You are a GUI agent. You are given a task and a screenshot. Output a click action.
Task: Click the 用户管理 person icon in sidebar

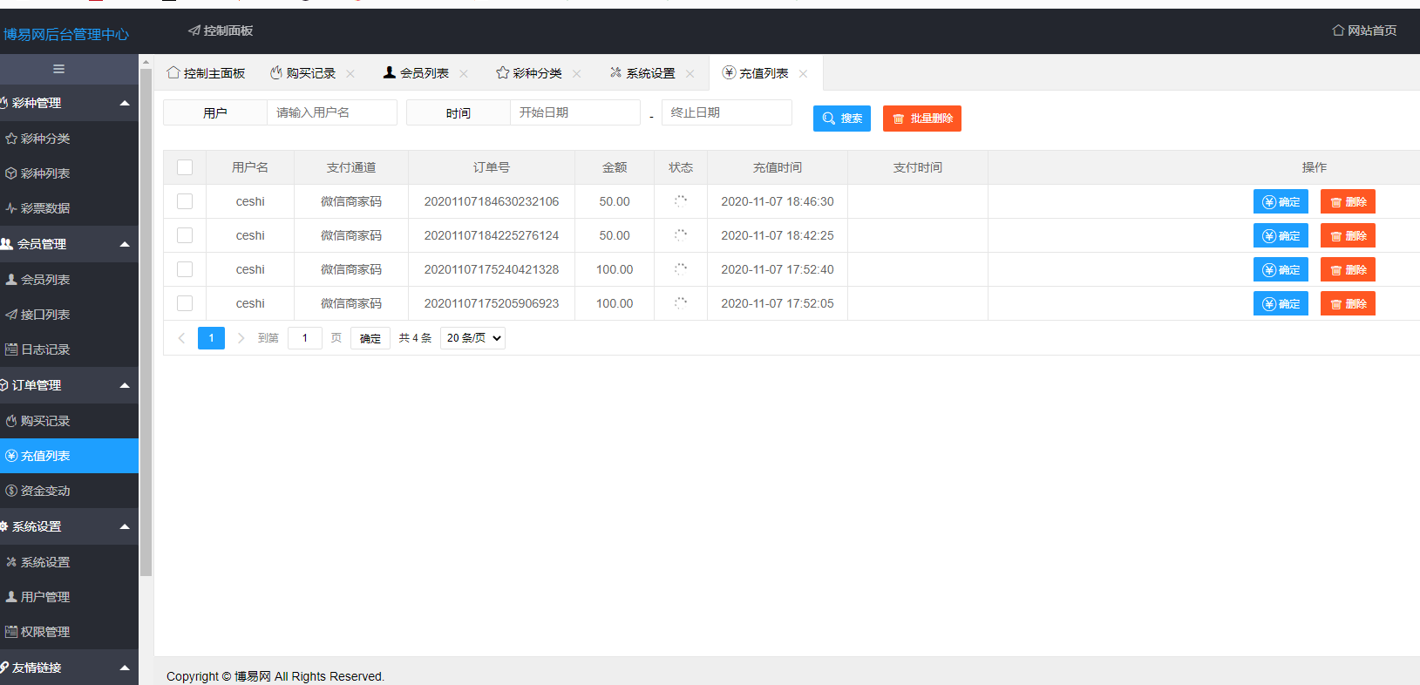[11, 597]
